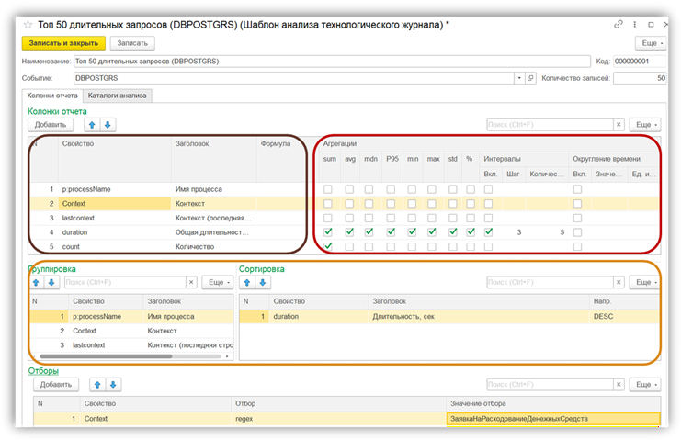681x440 pixels.
Task: Select the Колонки отчета tab
Action: pyautogui.click(x=52, y=96)
